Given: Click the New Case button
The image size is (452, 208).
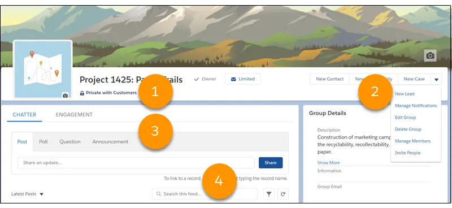Looking at the screenshot, I should click(414, 79).
